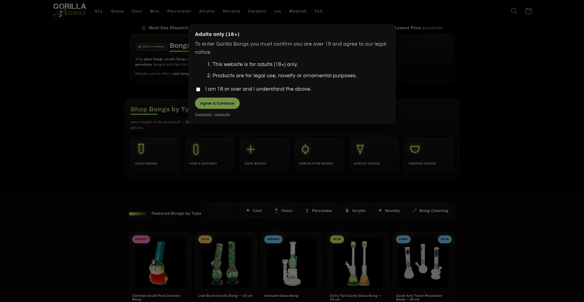Open the search icon in the header

514,11
